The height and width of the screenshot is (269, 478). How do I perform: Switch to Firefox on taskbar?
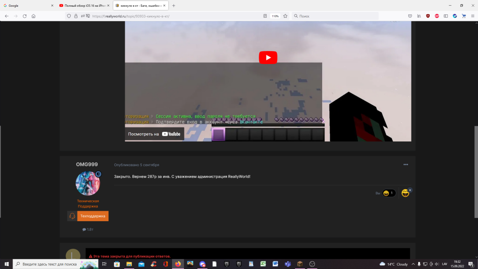point(178,264)
